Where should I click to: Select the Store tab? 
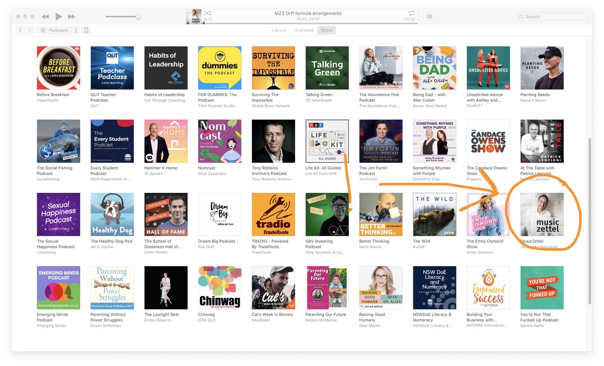327,30
